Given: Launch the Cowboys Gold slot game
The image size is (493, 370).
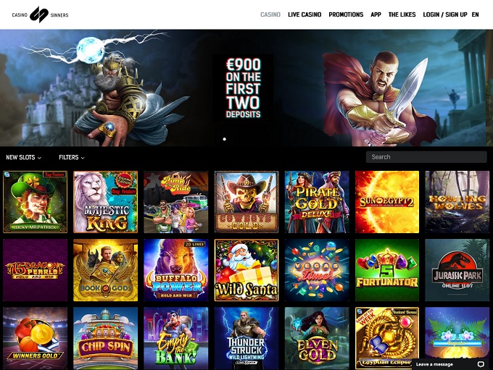Looking at the screenshot, I should [246, 202].
